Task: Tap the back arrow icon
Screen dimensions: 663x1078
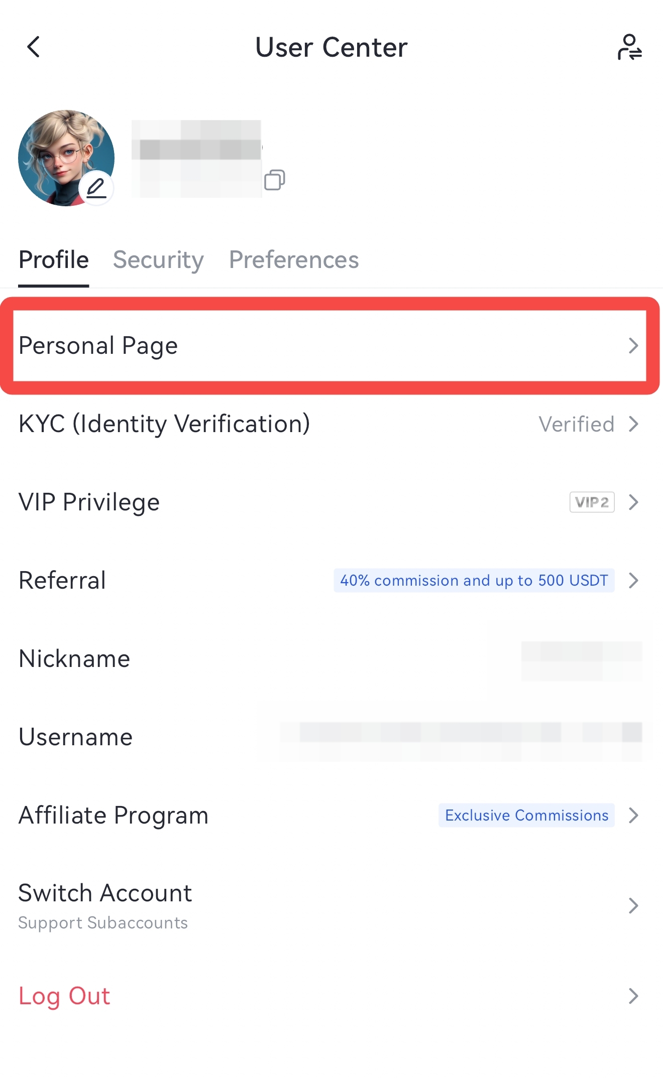Action: (33, 47)
